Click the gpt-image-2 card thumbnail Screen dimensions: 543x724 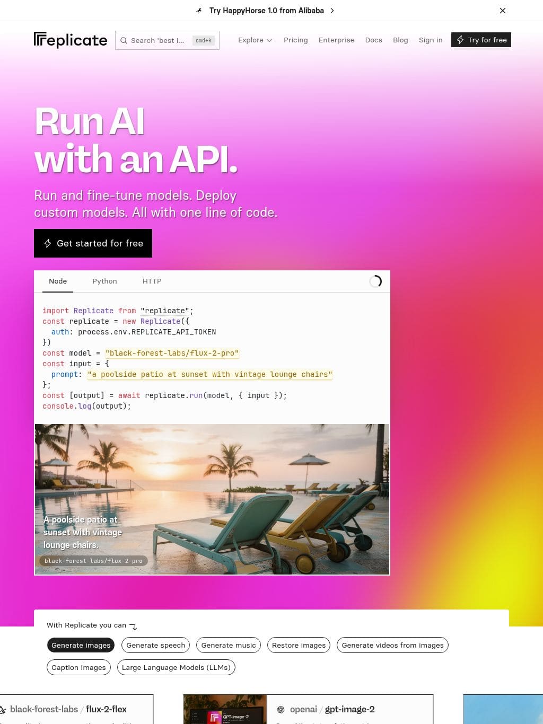tap(225, 709)
